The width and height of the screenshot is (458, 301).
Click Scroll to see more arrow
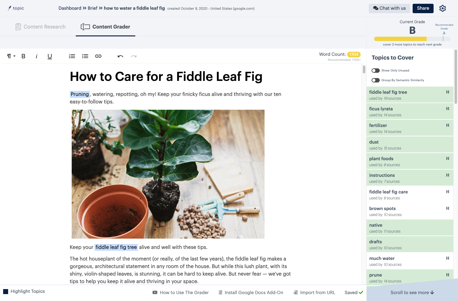click(412, 293)
